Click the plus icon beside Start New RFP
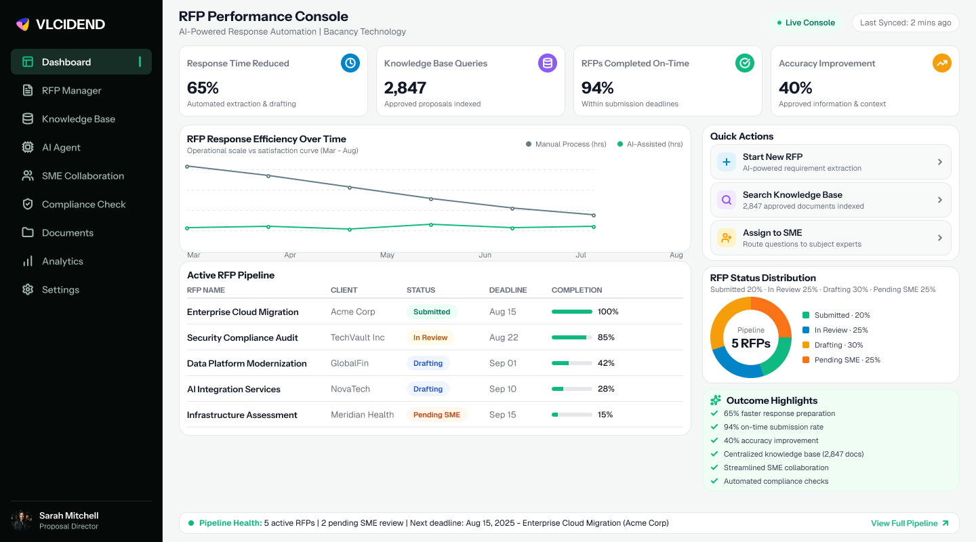976x542 pixels. click(x=727, y=162)
